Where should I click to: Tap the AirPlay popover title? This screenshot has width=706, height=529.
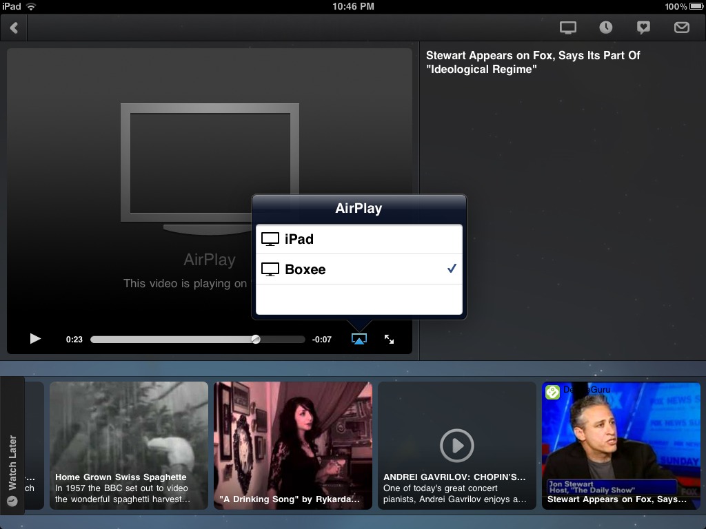(x=359, y=208)
